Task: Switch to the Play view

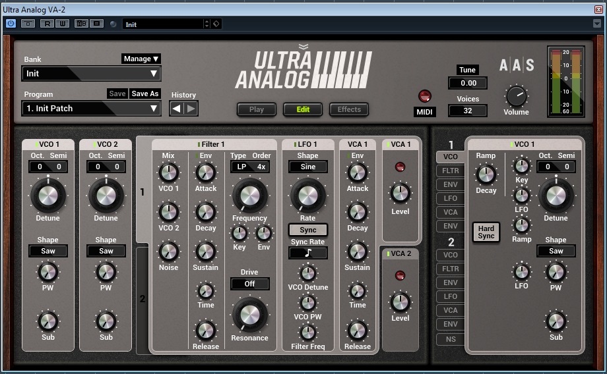Action: [256, 109]
